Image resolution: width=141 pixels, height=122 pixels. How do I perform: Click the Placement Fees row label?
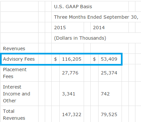tap(15, 73)
